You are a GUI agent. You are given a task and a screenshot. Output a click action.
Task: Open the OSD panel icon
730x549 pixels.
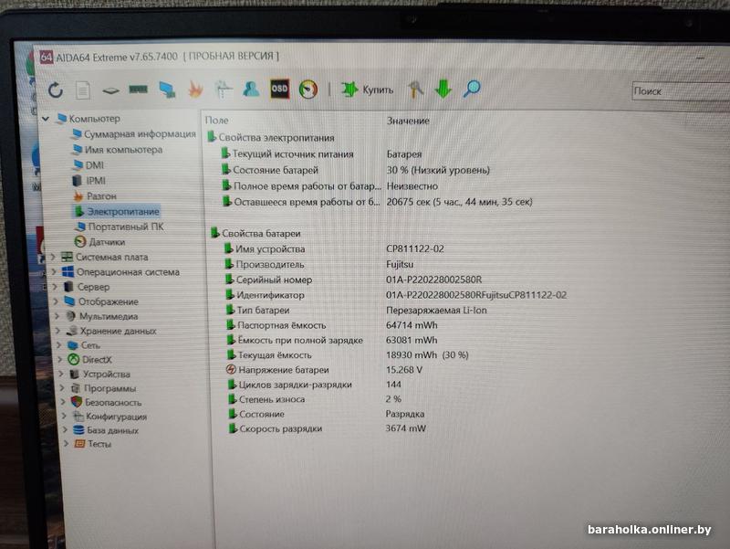[x=279, y=88]
